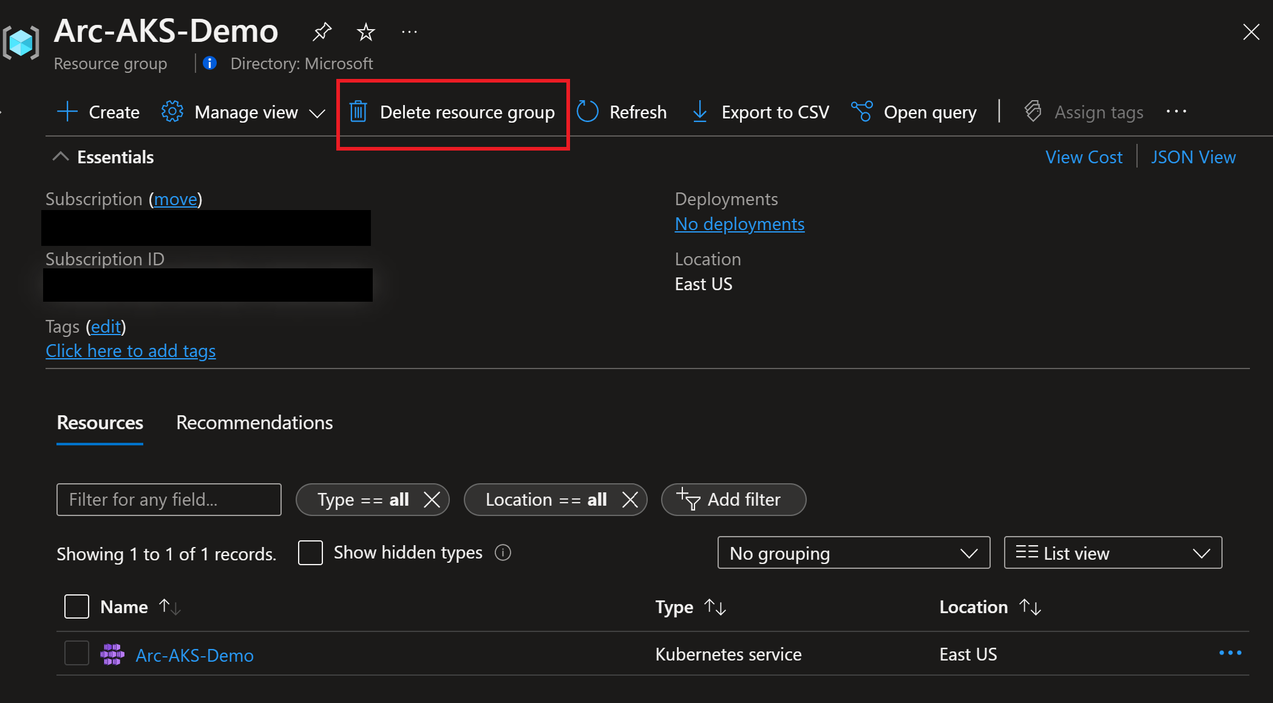
Task: Sort resources by Location column
Action: [990, 607]
